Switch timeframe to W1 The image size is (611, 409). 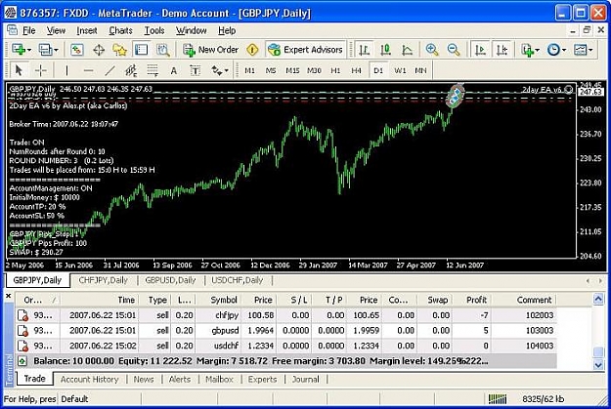tap(400, 70)
